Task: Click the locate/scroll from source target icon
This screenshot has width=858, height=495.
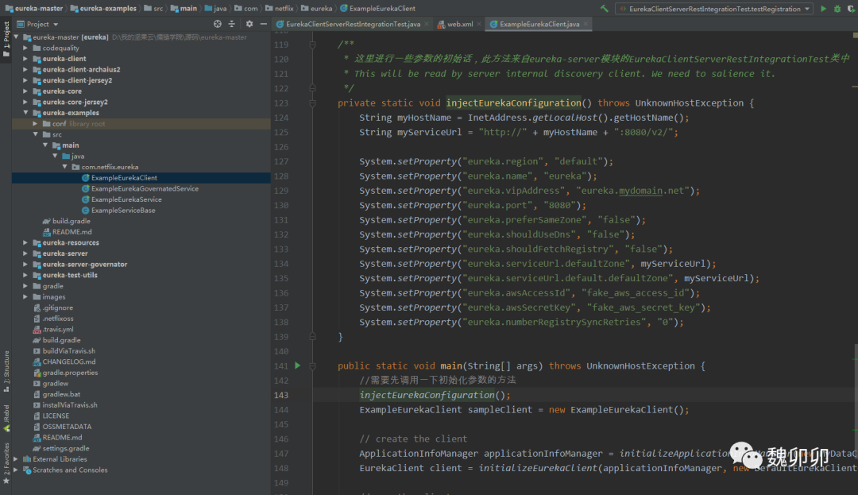Action: pos(217,24)
